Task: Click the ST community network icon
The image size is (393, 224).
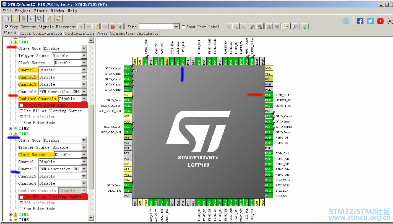Action: click(x=390, y=21)
